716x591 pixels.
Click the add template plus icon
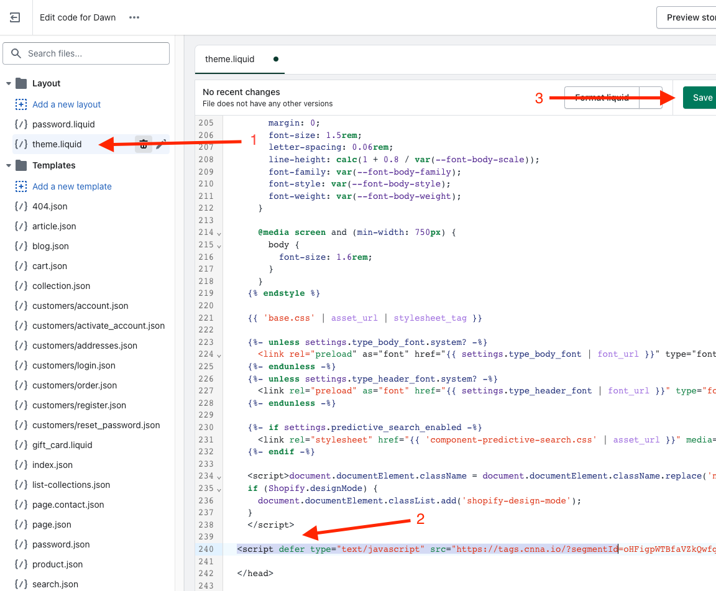click(x=21, y=186)
